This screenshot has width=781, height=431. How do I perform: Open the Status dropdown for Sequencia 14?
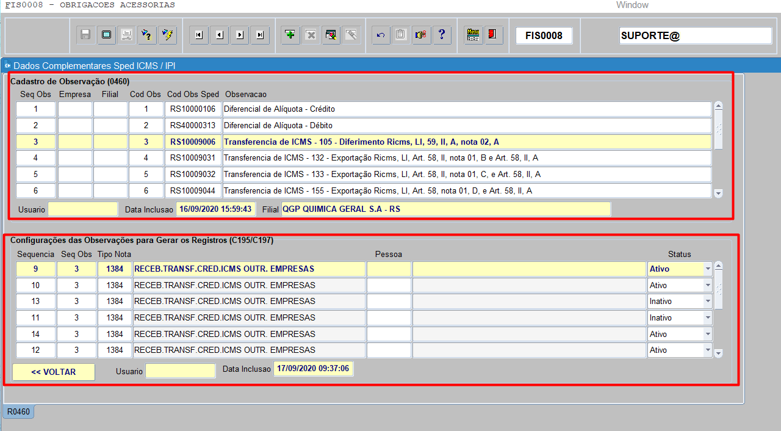click(708, 334)
